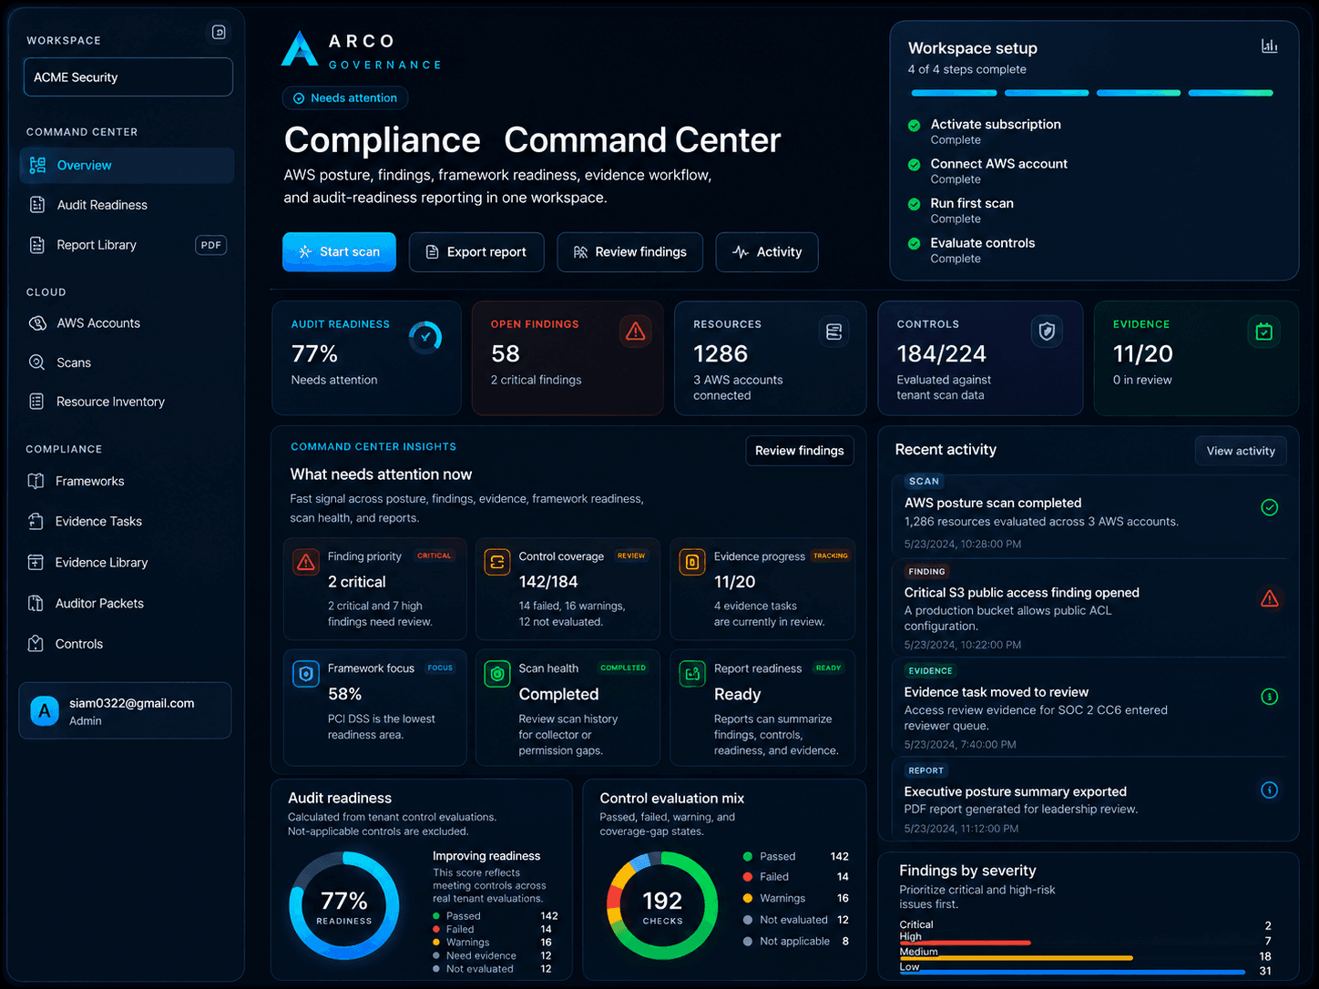Click red alert icon on S3 finding
This screenshot has width=1319, height=989.
(1269, 598)
